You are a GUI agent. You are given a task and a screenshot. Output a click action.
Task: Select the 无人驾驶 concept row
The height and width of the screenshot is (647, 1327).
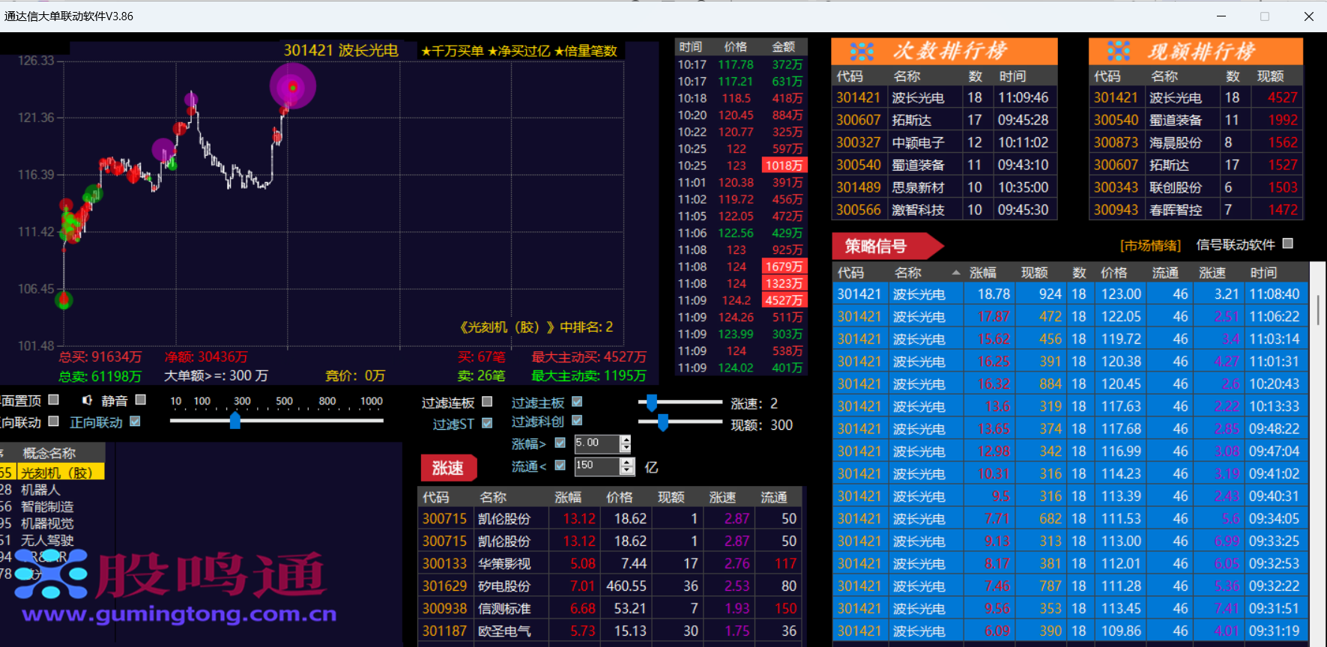(x=52, y=540)
